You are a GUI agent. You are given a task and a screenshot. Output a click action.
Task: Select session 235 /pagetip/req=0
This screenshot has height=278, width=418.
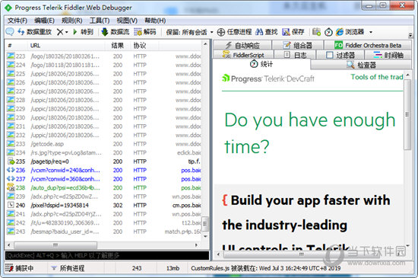(103, 161)
